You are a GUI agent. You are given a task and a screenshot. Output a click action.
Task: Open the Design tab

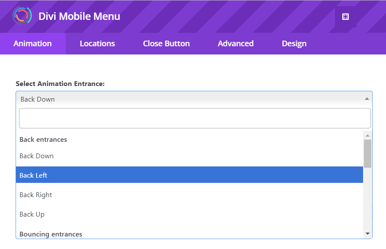[294, 43]
